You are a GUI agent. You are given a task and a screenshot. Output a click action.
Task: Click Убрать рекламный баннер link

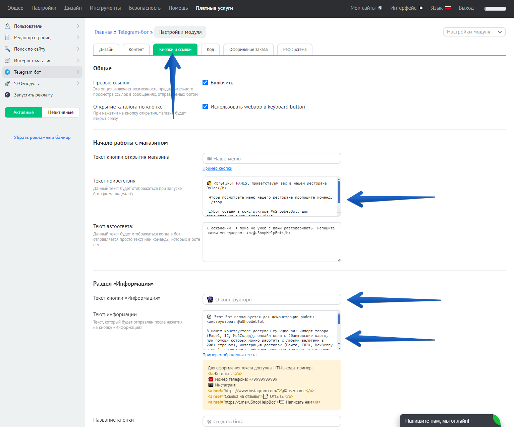[42, 137]
